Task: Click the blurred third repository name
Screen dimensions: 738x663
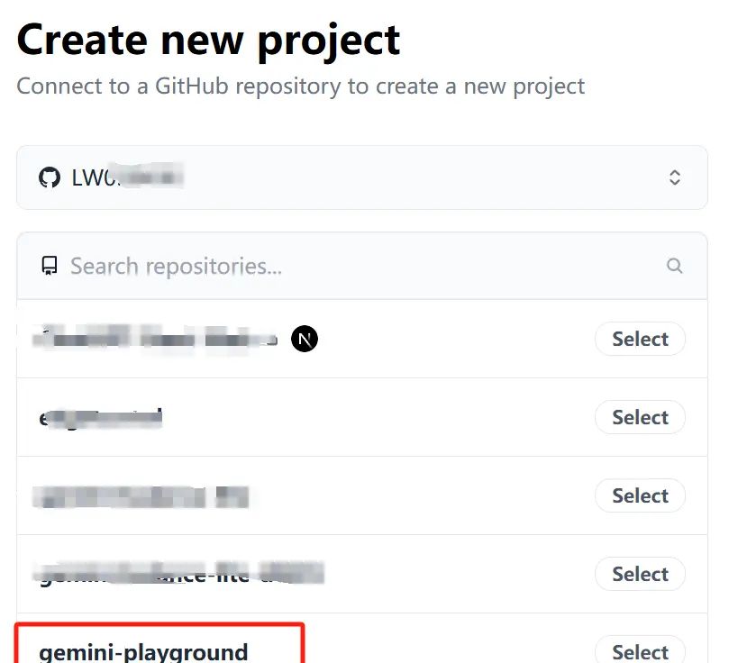Action: pyautogui.click(x=141, y=495)
